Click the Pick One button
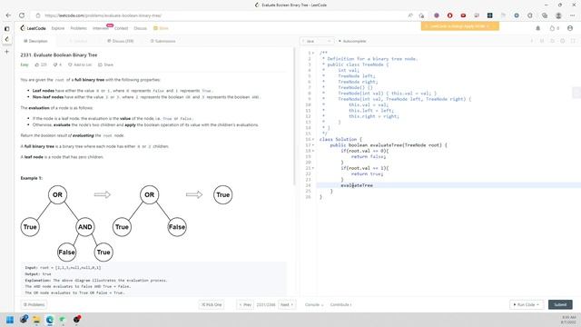 (x=212, y=305)
